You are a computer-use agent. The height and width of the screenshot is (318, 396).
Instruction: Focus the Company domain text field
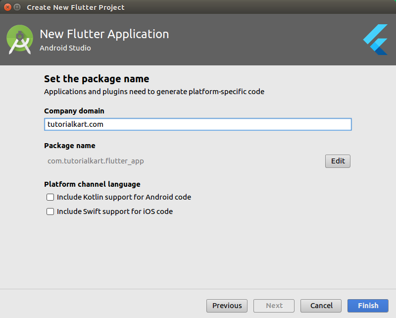click(x=198, y=124)
